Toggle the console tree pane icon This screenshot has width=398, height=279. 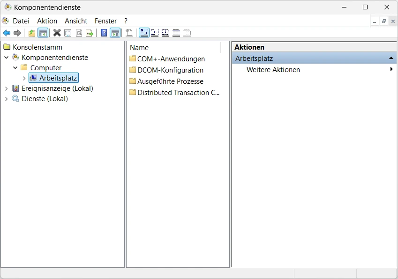(x=43, y=33)
